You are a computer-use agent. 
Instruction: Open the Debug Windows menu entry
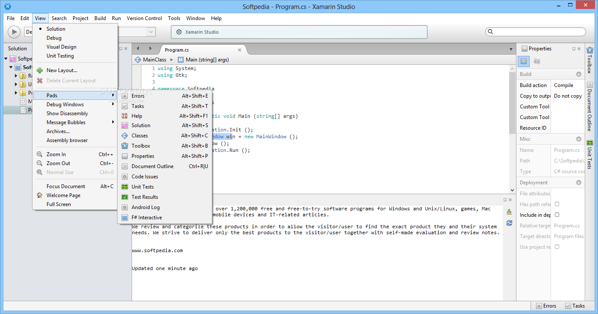pos(75,105)
